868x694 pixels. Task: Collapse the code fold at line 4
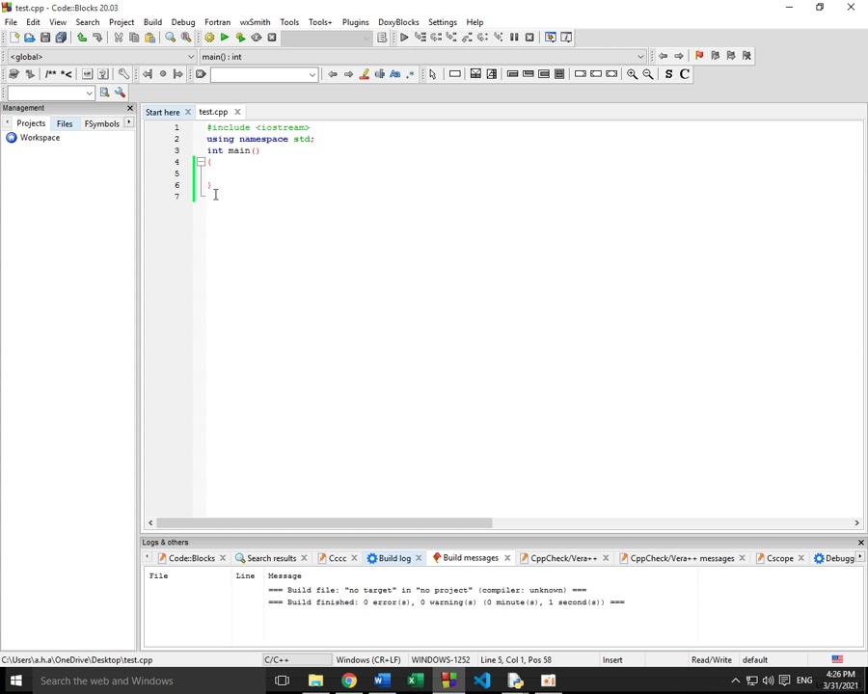tap(201, 162)
